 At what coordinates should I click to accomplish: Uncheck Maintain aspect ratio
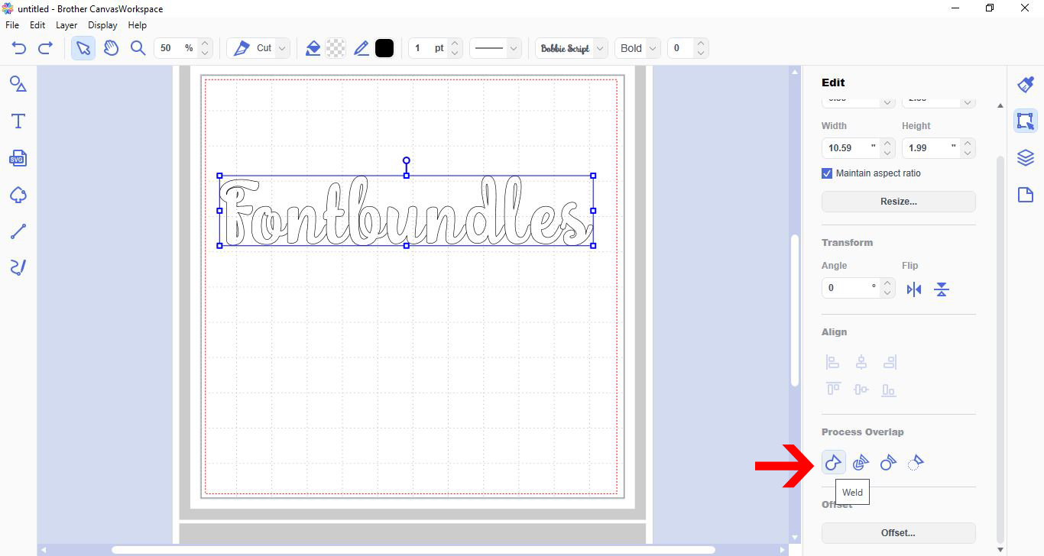click(x=827, y=173)
